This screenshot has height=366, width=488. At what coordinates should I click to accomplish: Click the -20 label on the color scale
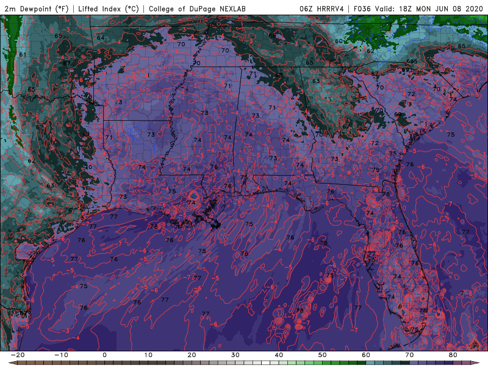pos(18,355)
